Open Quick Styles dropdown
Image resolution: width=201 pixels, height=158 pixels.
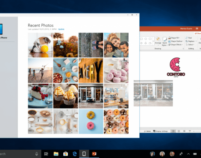click(164, 41)
